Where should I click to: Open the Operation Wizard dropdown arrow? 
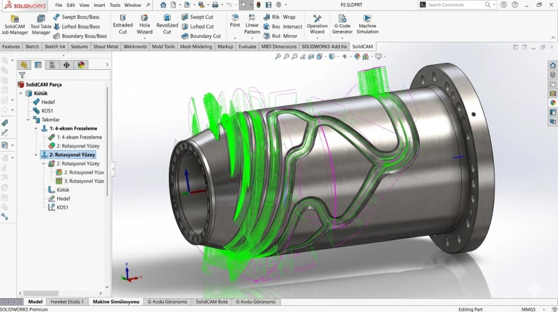click(x=317, y=38)
